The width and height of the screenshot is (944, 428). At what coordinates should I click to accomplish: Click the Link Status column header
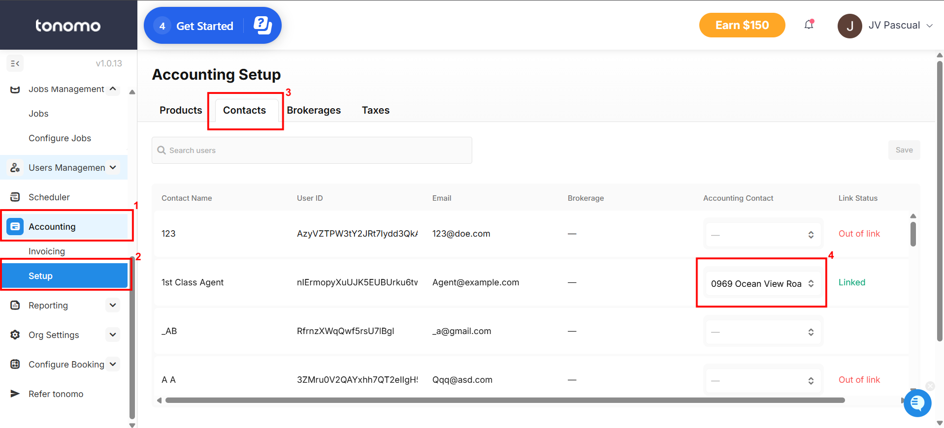858,198
